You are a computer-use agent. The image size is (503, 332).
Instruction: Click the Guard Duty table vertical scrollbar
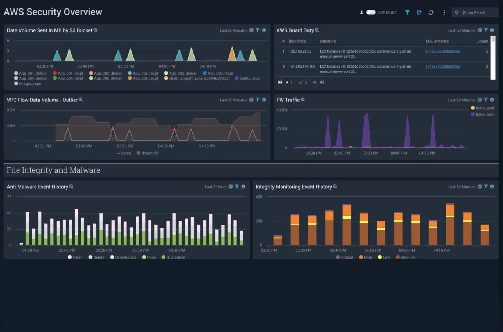coord(493,57)
